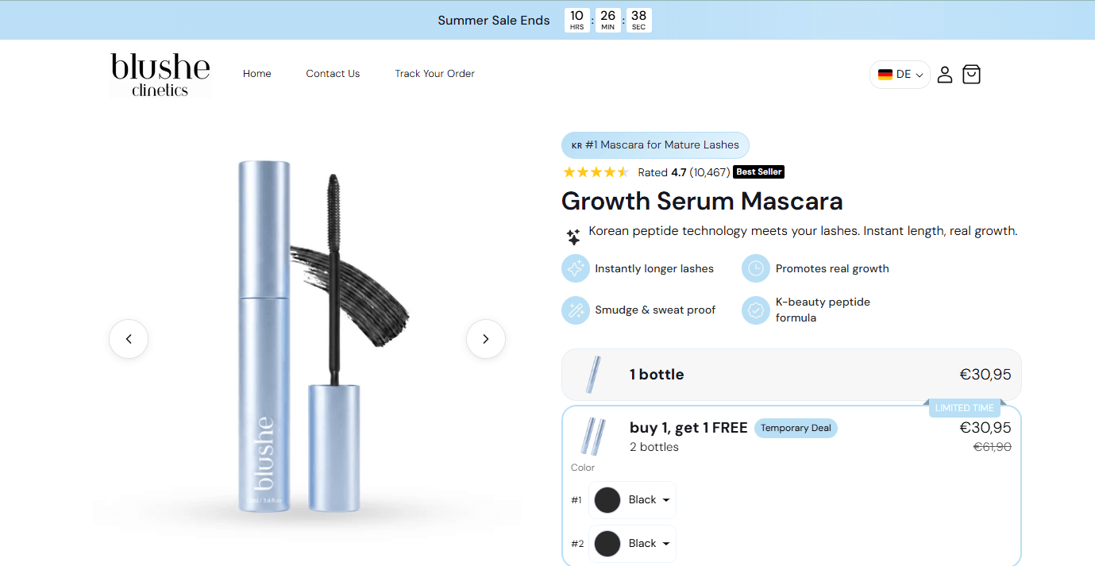This screenshot has height=566, width=1095.
Task: Select the 1 bottle purchase option
Action: (791, 375)
